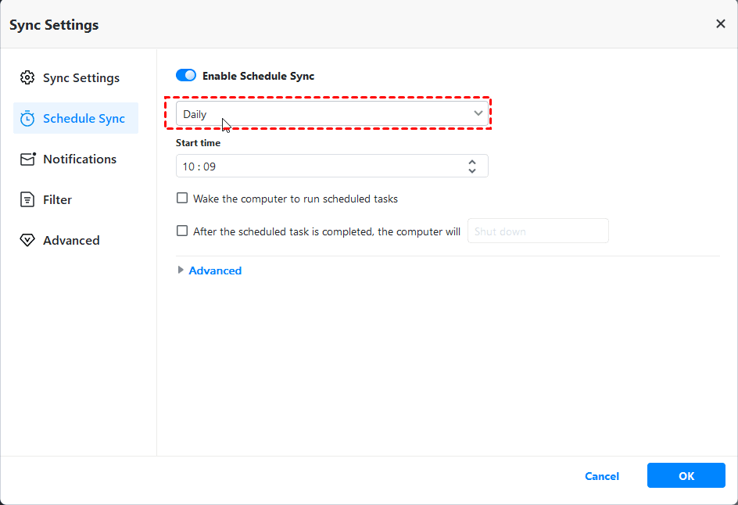Click the Sync Settings gear icon
Image resolution: width=738 pixels, height=505 pixels.
click(x=27, y=77)
